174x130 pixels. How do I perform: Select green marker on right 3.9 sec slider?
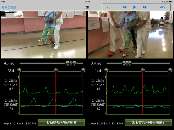pos(130,63)
